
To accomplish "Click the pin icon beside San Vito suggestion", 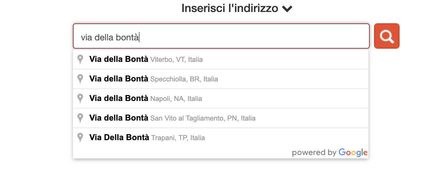I will click(x=80, y=118).
